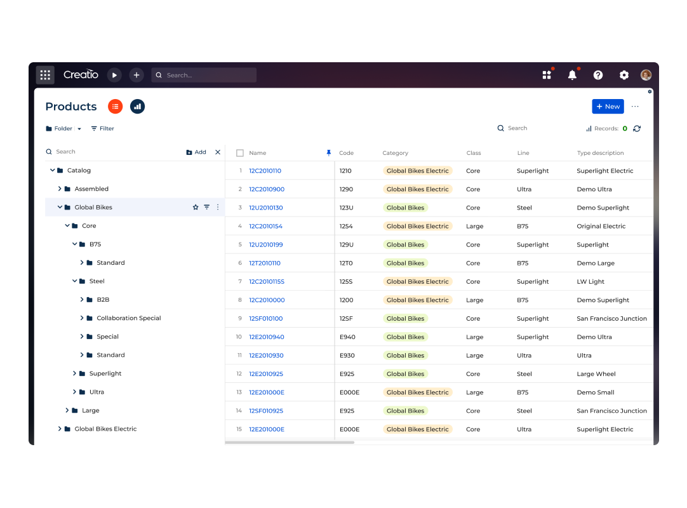The height and width of the screenshot is (508, 687).
Task: Click the folder icon of Catalog
Action: point(60,171)
